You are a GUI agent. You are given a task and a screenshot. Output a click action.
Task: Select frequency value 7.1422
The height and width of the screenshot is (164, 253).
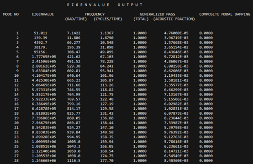pyautogui.click(x=74, y=33)
